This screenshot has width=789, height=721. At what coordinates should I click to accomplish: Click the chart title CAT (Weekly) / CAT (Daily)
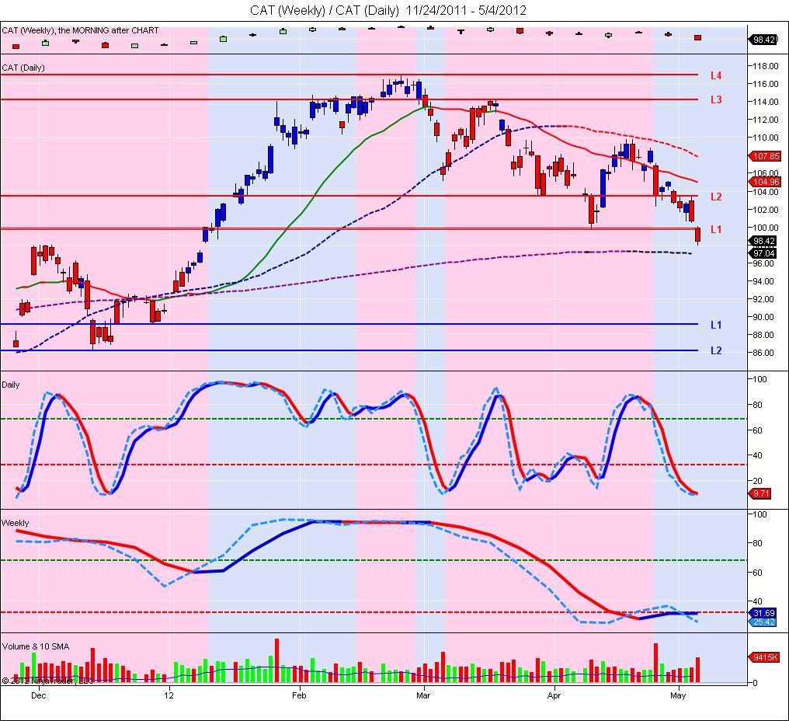coord(325,10)
